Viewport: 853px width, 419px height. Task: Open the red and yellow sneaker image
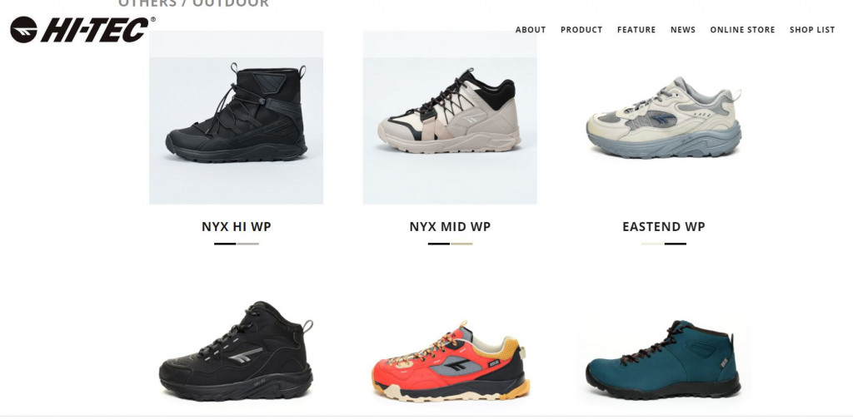[450, 361]
